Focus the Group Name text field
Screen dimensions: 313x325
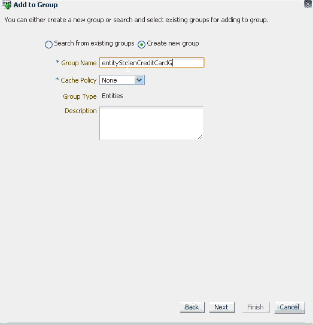pyautogui.click(x=152, y=63)
